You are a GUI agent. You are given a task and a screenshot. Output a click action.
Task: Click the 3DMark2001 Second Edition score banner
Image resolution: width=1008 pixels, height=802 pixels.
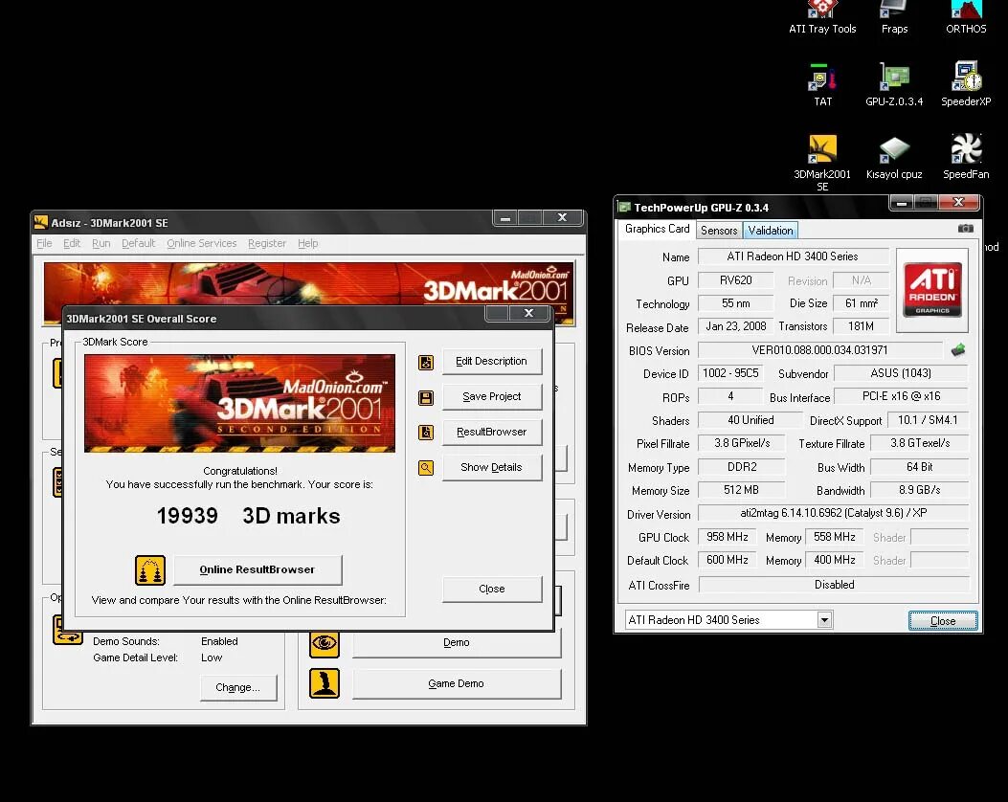pyautogui.click(x=239, y=404)
